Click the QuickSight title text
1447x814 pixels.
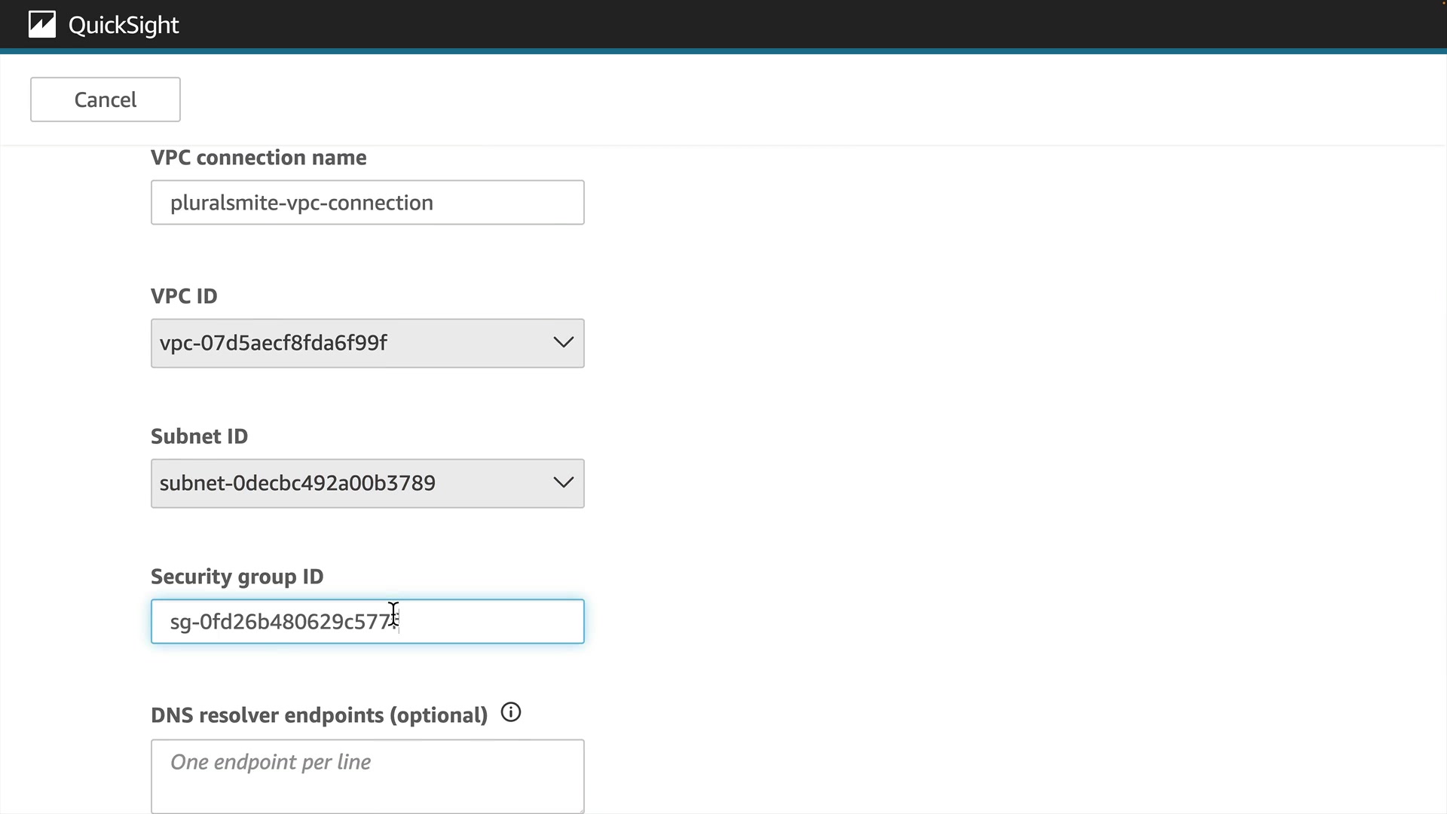pos(124,26)
